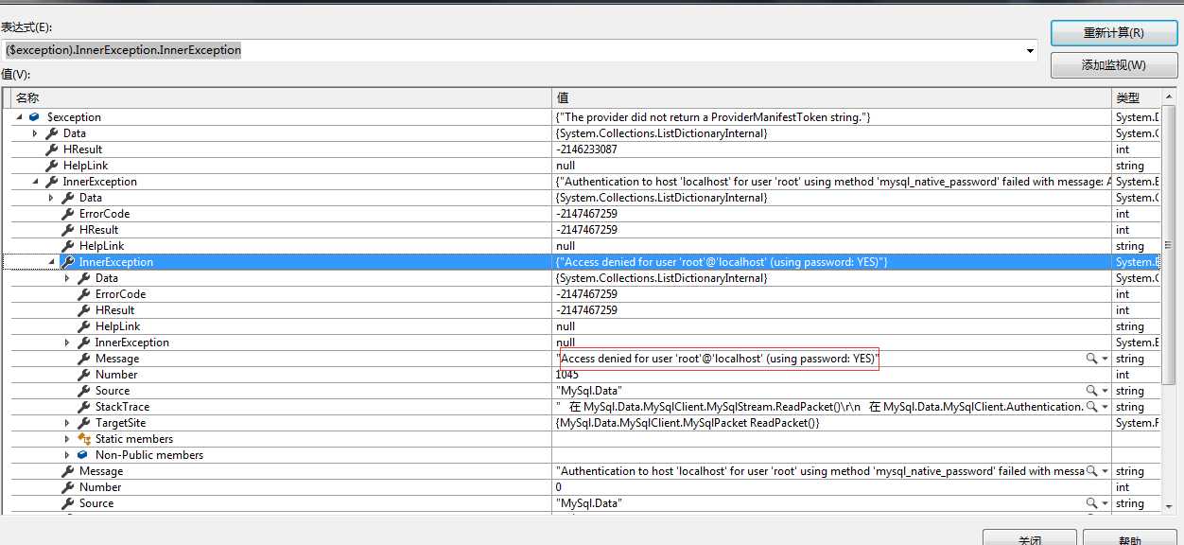1184x545 pixels.
Task: Click the 表达式(E): label
Action: pos(26,28)
